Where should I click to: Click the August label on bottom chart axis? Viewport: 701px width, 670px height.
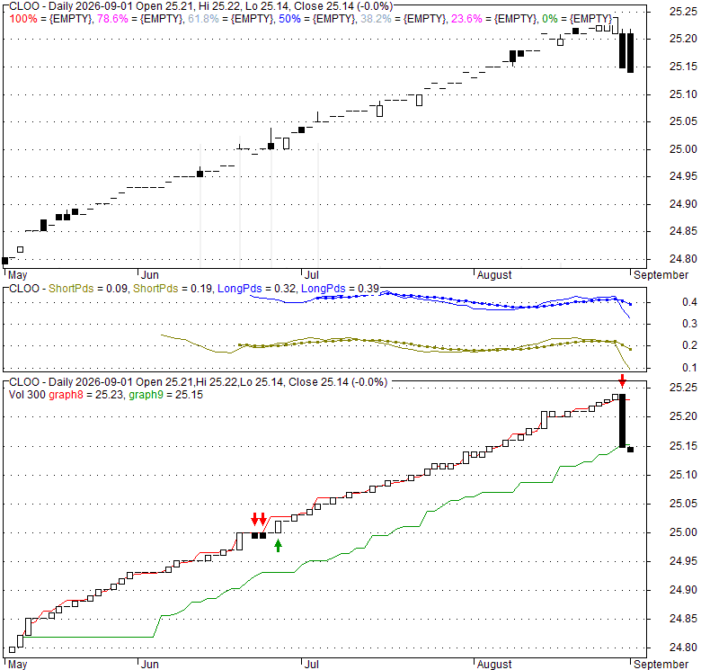494,665
